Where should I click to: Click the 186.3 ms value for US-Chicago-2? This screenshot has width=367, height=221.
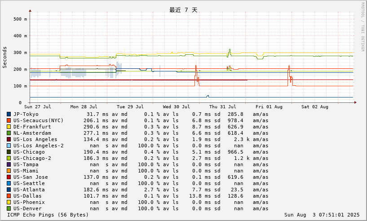click(96, 158)
